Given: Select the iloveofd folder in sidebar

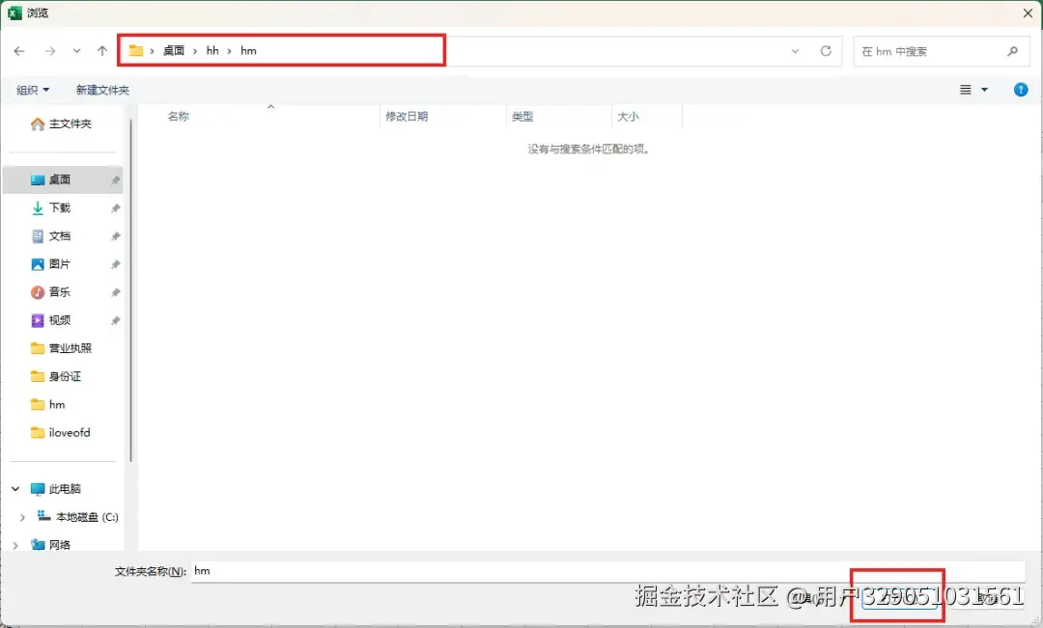Looking at the screenshot, I should (68, 432).
